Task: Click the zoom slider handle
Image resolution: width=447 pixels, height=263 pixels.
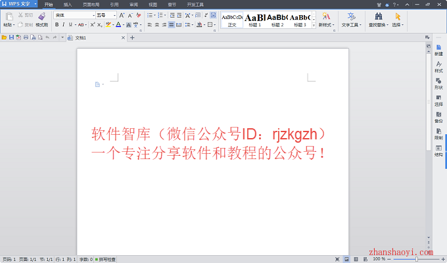Action: point(417,259)
